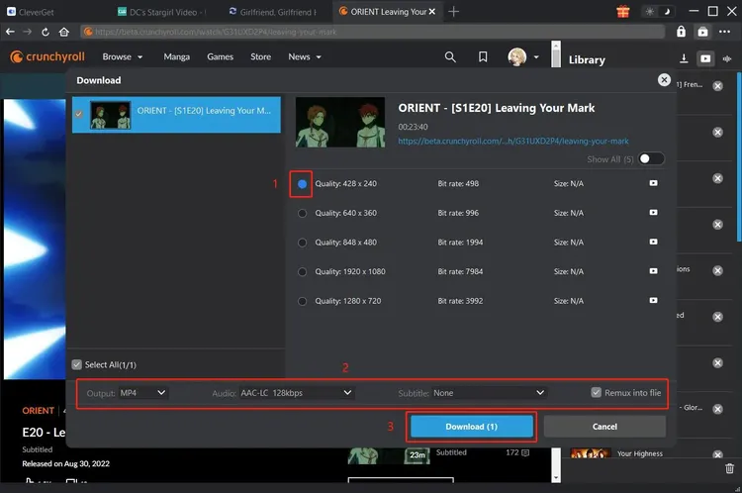The height and width of the screenshot is (493, 742).
Task: Click the Crunchyroll search magnifier icon
Action: click(x=450, y=57)
